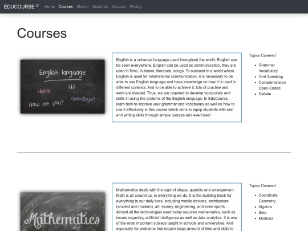308x231 pixels.
Task: Click the English language chalkboard image
Action: click(x=63, y=87)
